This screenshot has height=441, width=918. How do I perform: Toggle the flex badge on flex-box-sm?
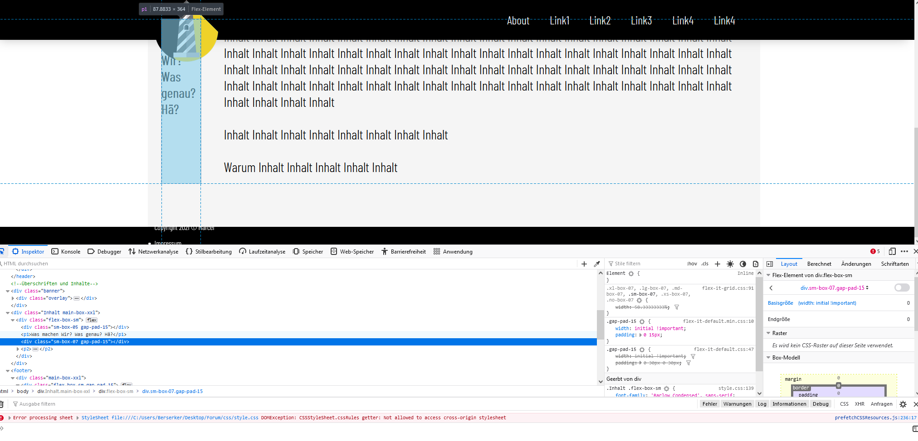coord(92,320)
